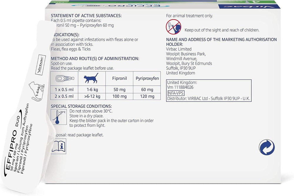294x196 pixels.
Task: Click the keep away from children warning icon
Action: click(x=173, y=27)
